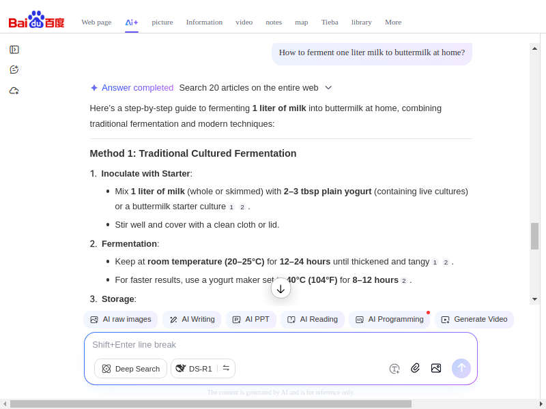Click the paperclip attach file icon
Screen dimensions: 546x409
click(415, 368)
